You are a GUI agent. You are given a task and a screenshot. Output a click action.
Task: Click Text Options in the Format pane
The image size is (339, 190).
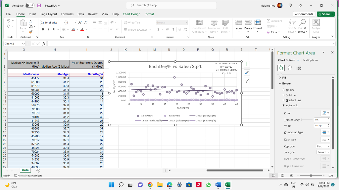311,60
